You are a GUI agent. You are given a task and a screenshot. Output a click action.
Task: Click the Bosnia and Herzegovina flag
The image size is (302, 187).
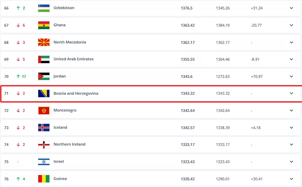(x=44, y=94)
